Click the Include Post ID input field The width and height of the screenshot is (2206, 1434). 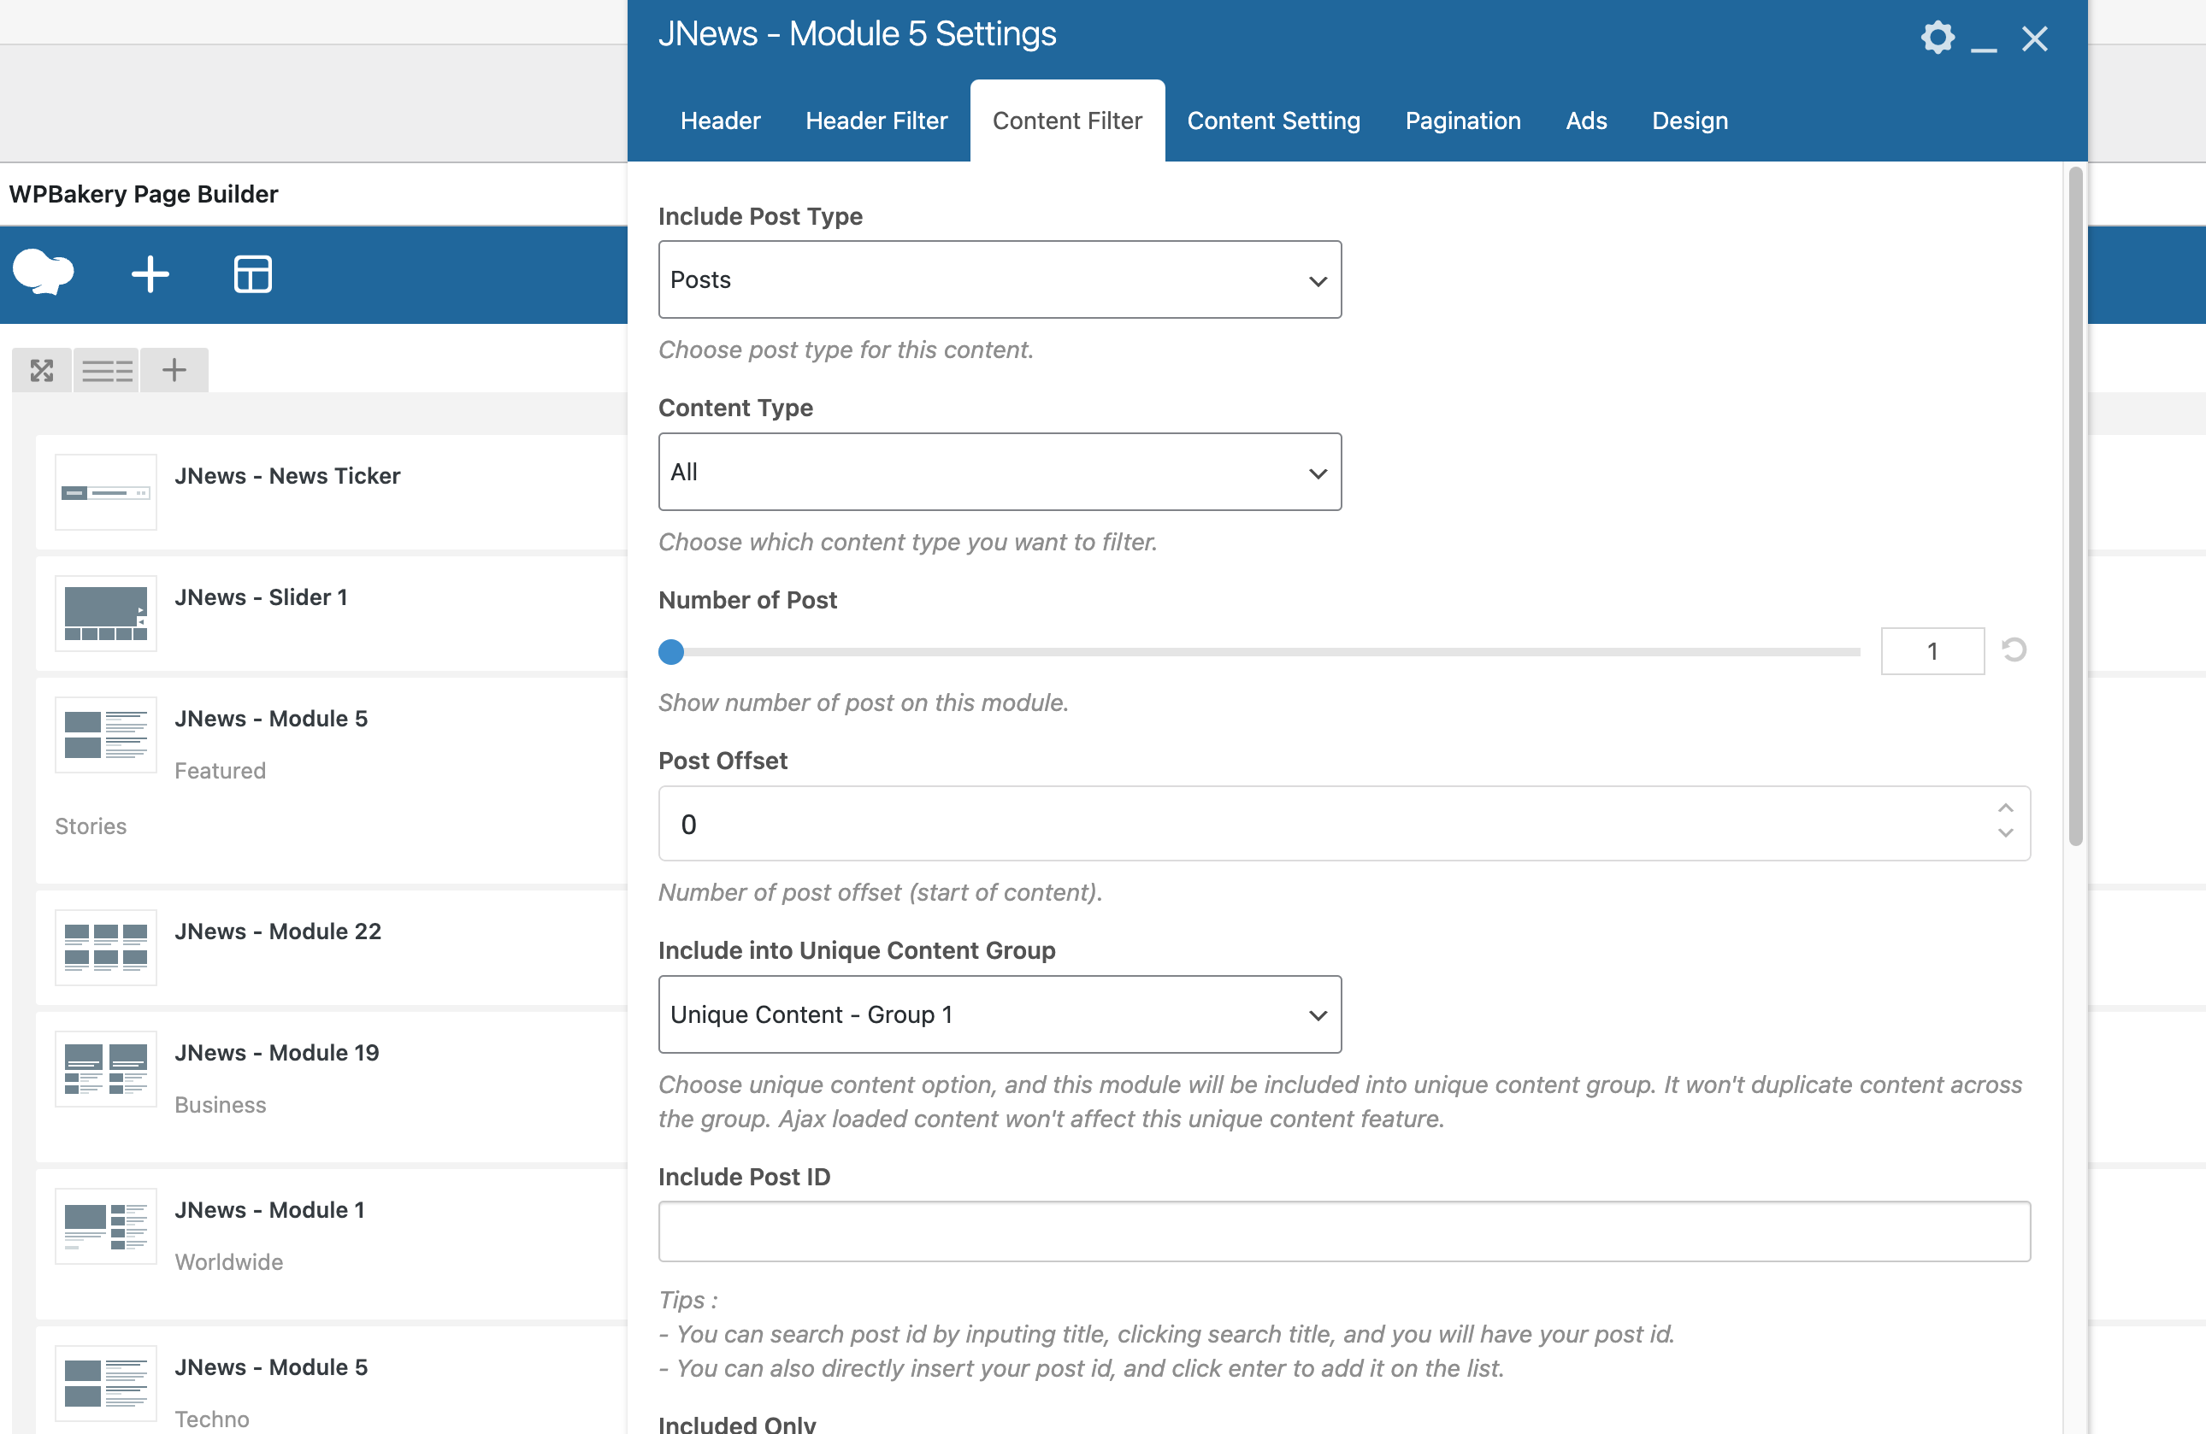coord(1344,1231)
